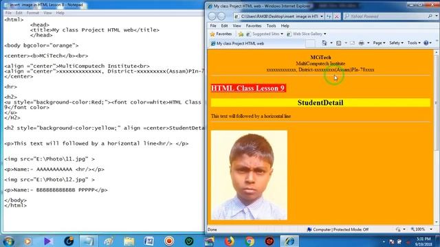Open the Help menu in Internet Explorer
Screen dimensions: 440x247
pyautogui.click(x=285, y=26)
